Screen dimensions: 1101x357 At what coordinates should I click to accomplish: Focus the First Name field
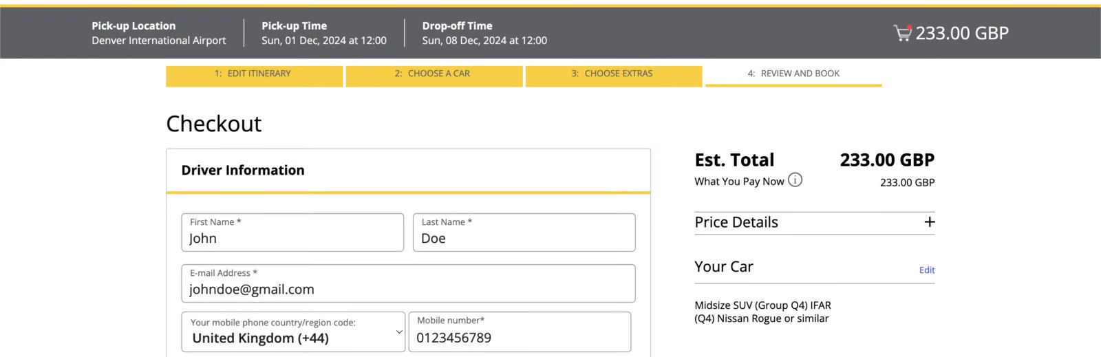pos(292,232)
